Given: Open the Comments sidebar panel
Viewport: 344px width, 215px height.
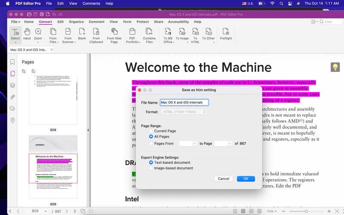Looking at the screenshot, I should 12,109.
